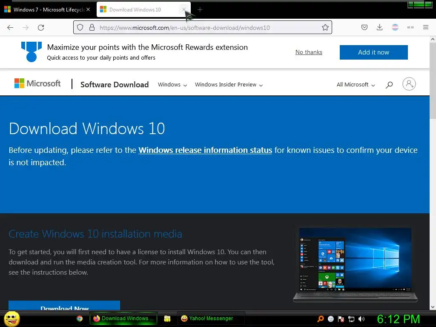Screen dimensions: 436x327
Task: Go back to the previous page
Action: tap(10, 28)
